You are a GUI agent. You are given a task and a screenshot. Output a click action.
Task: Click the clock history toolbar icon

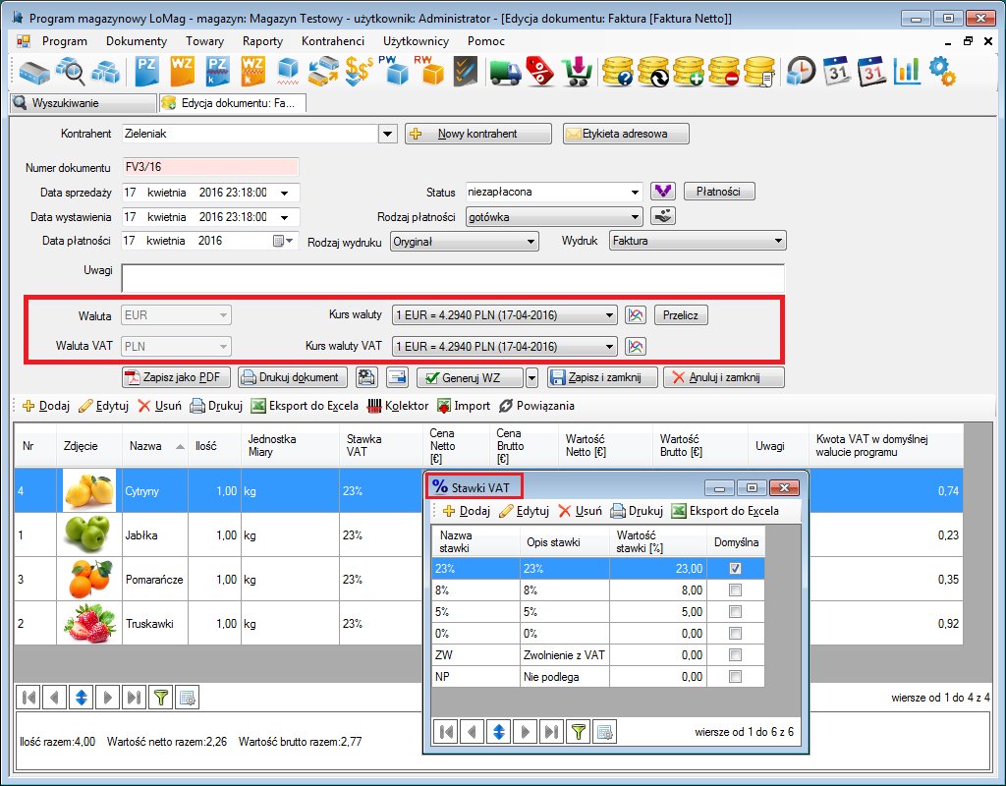click(x=802, y=71)
